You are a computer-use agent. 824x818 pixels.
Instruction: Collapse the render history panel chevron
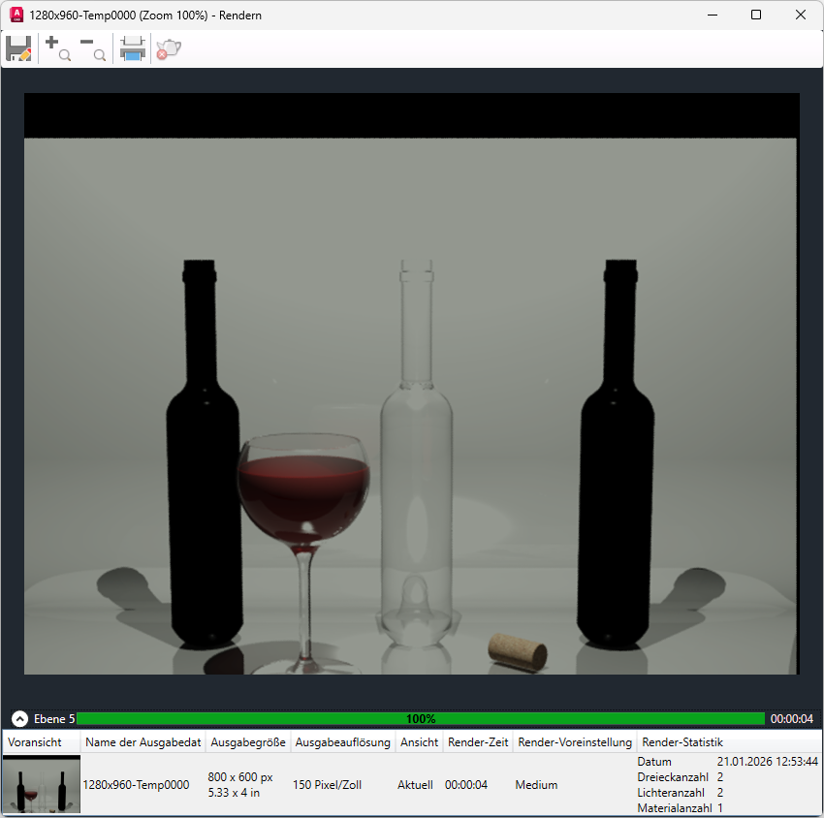click(20, 718)
